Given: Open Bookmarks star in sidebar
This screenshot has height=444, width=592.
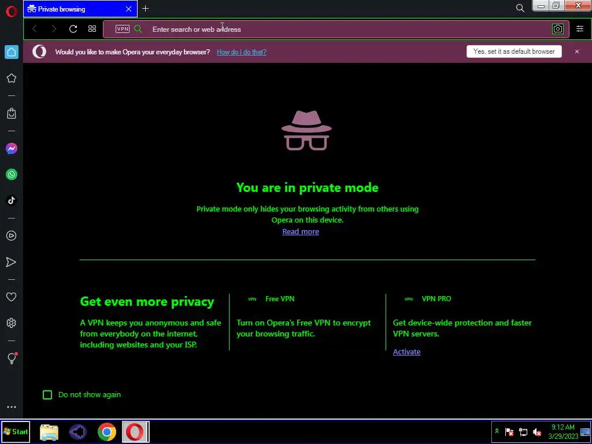Looking at the screenshot, I should coord(12,78).
